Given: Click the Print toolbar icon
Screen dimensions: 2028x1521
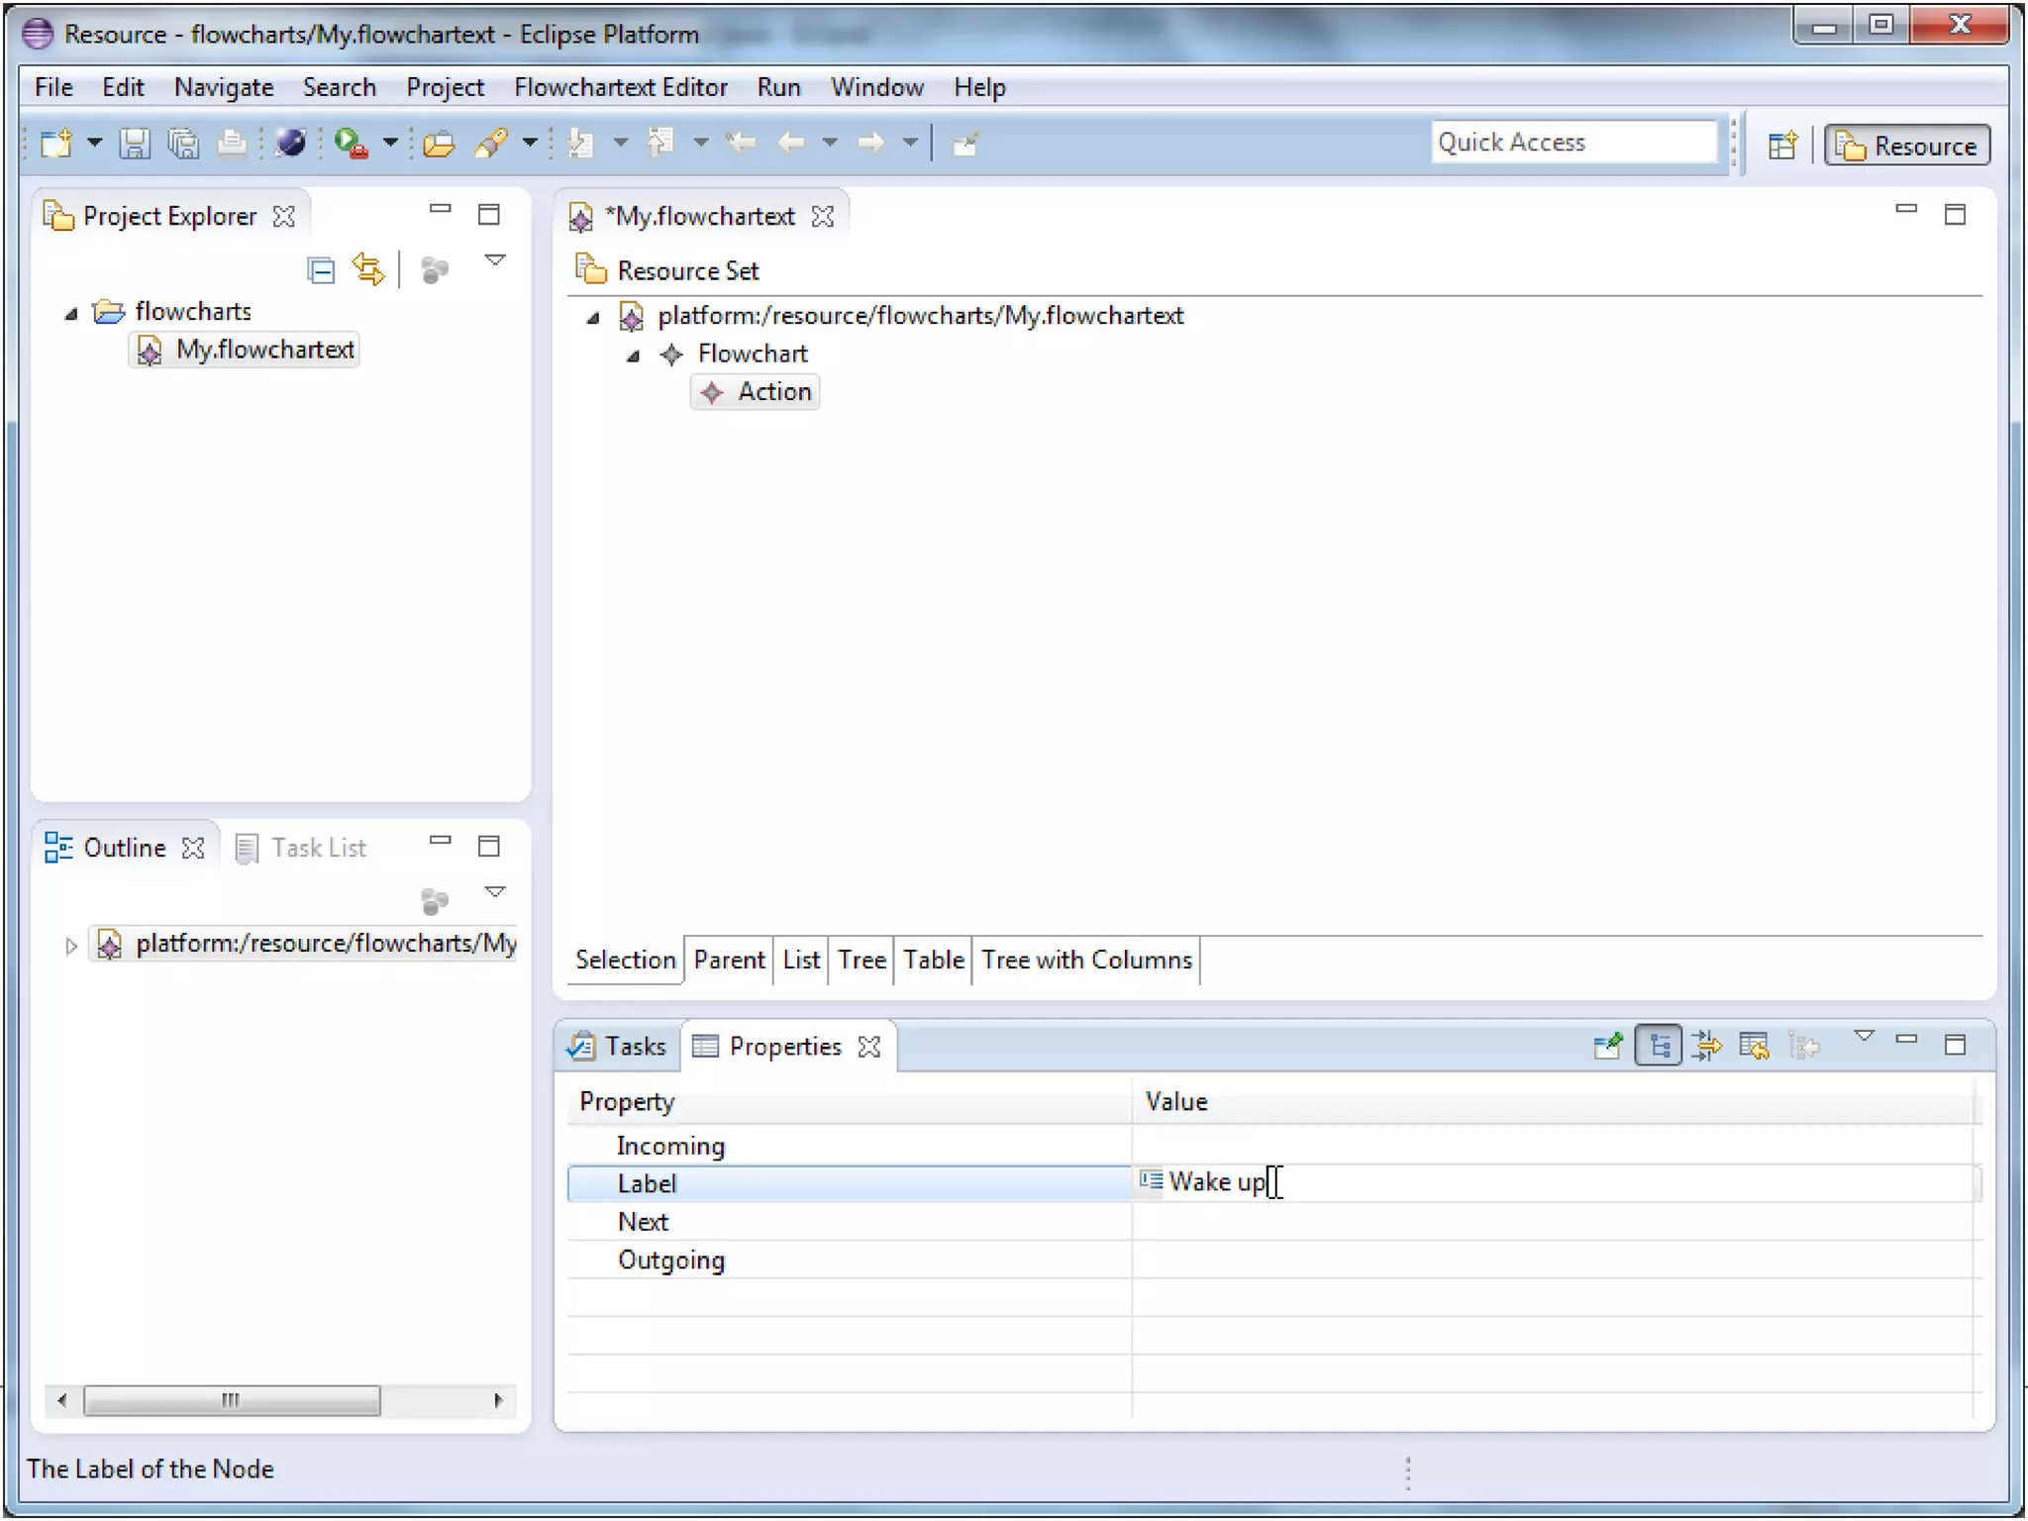Looking at the screenshot, I should click(232, 144).
